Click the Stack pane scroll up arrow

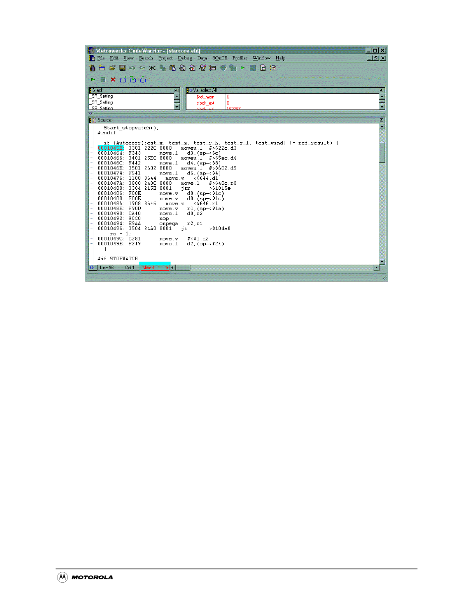coord(177,96)
